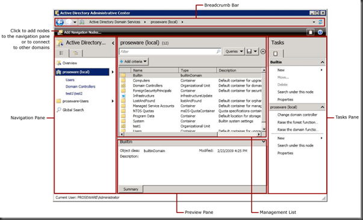Click list horizontal scrollbar left arrow
Screen dimensions: 363x220
coord(122,134)
